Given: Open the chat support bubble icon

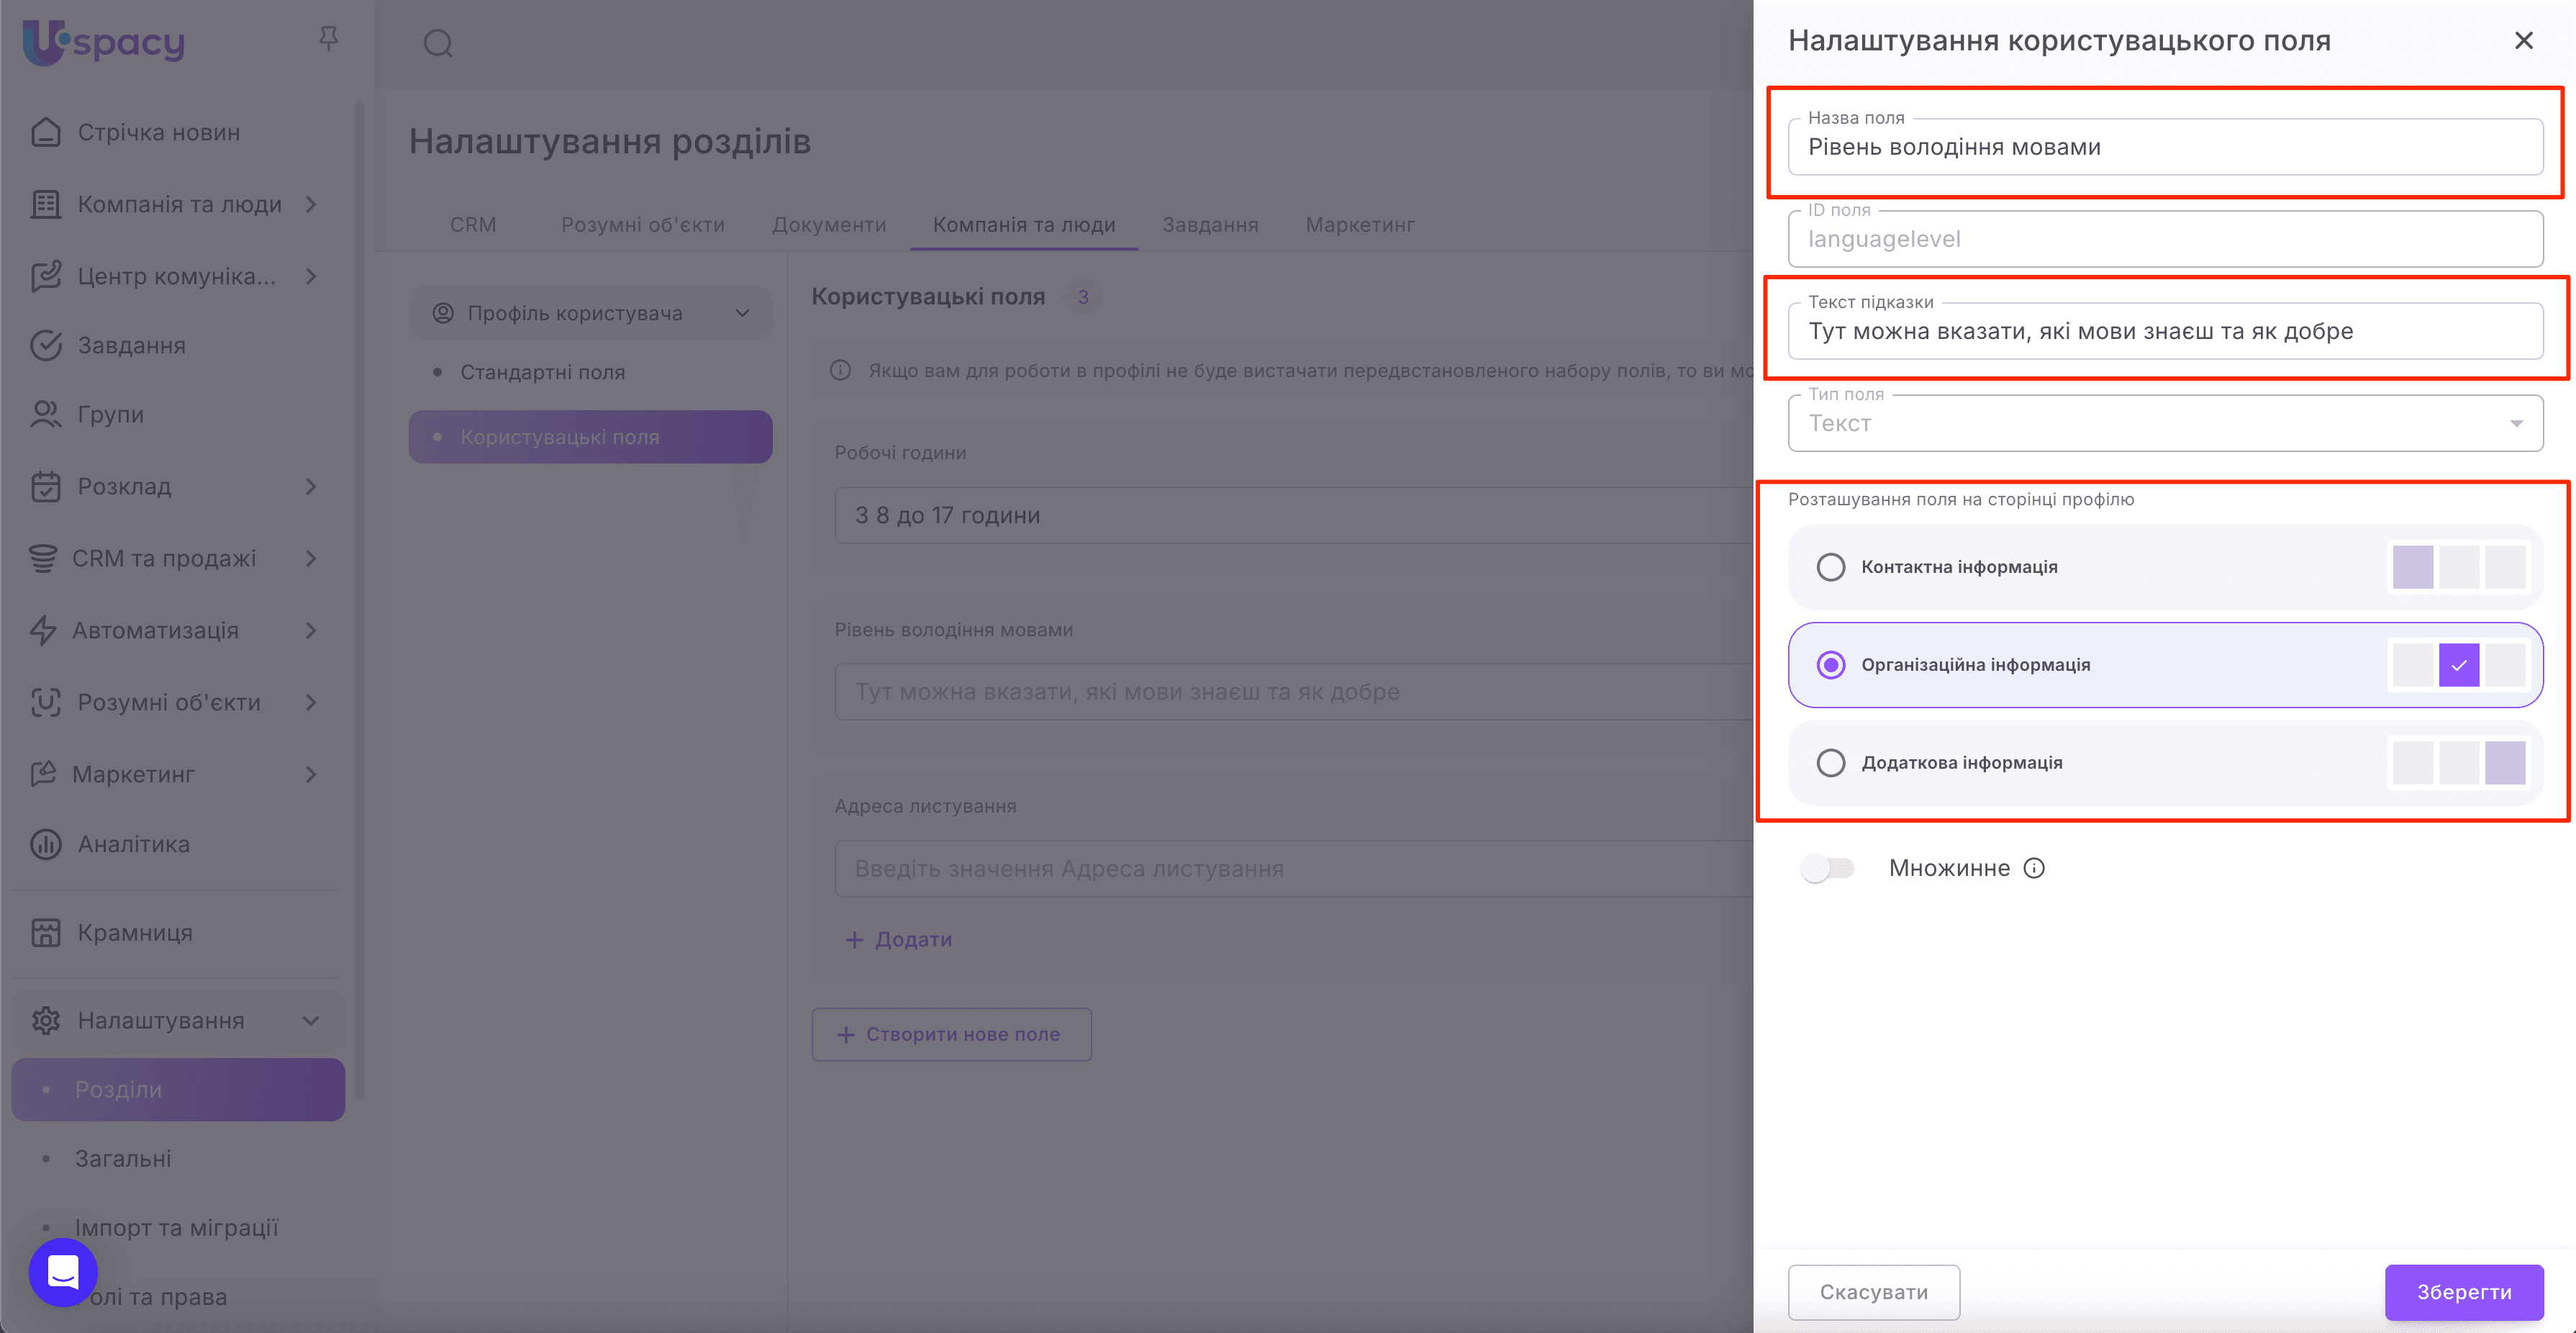Looking at the screenshot, I should click(x=63, y=1271).
